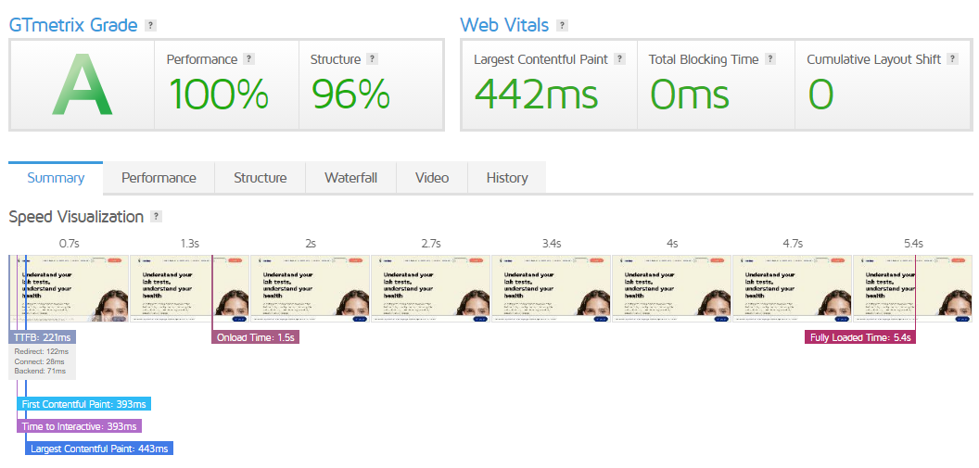Click the Backend: 71ms detail
The width and height of the screenshot is (979, 468).
tap(40, 371)
